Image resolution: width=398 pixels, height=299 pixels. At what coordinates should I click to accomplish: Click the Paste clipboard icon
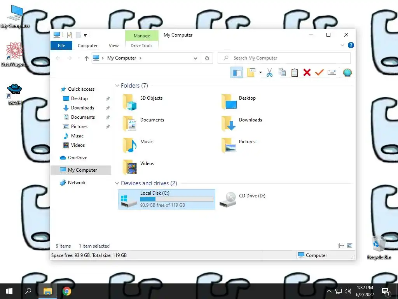point(295,73)
